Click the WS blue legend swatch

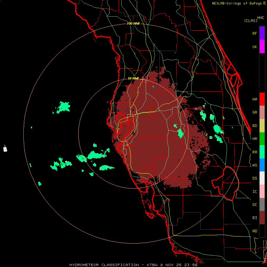coord(262,165)
